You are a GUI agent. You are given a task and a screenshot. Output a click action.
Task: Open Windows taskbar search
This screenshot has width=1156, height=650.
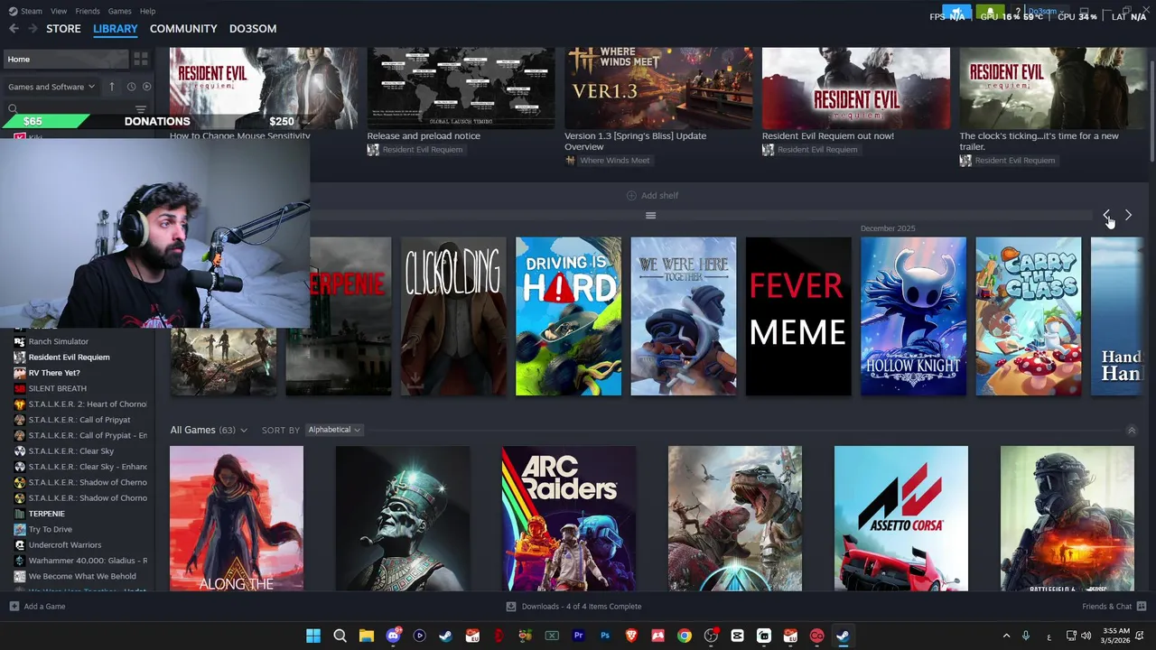pyautogui.click(x=340, y=636)
